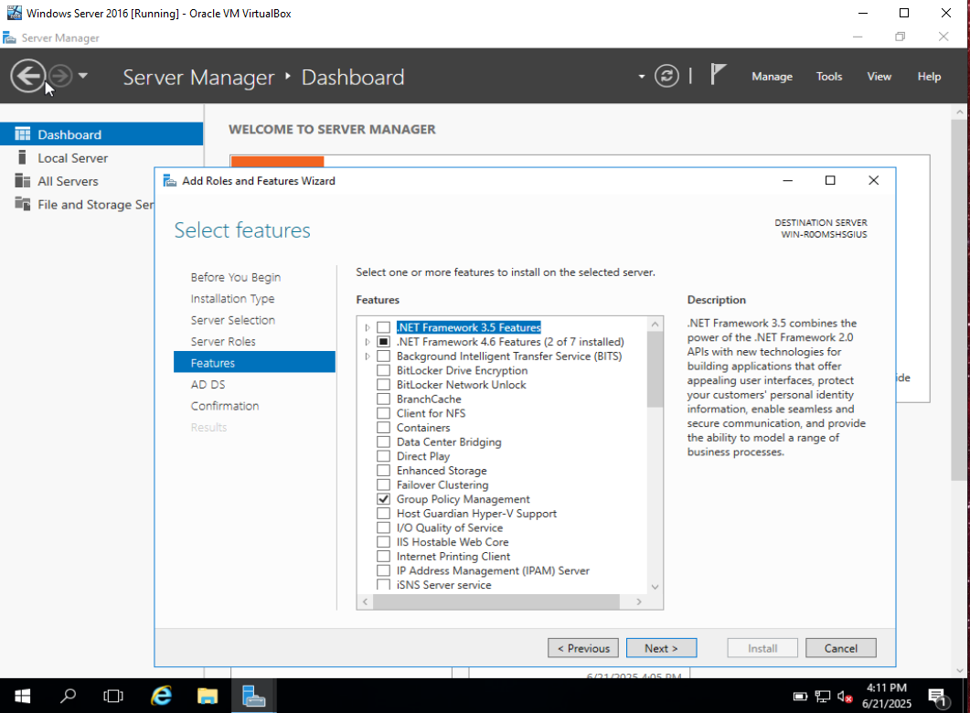970x713 pixels.
Task: Expand the .NET Framework 3.5 Features node
Action: 368,327
